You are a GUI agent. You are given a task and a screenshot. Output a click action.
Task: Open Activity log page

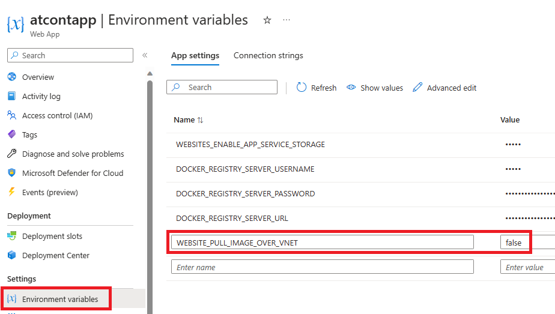[x=41, y=96]
